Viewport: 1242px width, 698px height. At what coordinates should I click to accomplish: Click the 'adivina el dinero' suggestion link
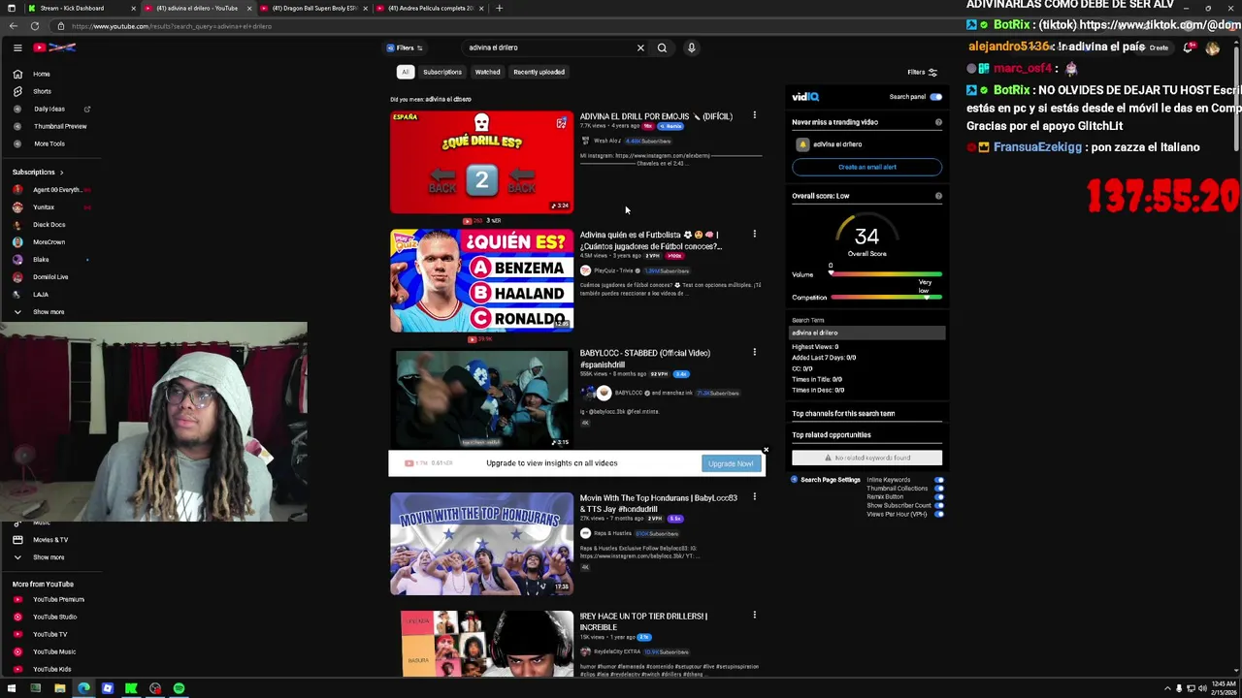point(448,99)
